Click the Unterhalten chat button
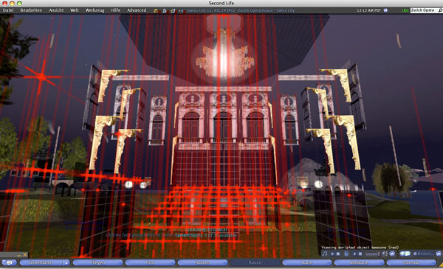Viewport: 443px width, 269px height. 41,262
